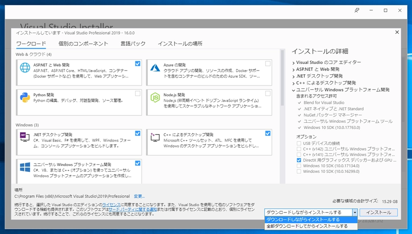Collapse ユニバーサル Windows プラットフォーム開発 details

294,90
